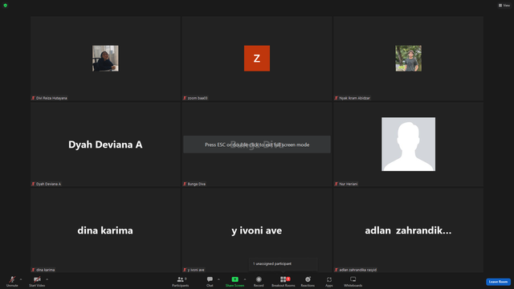Select the dina karima video tile
The image size is (514, 289).
pos(105,230)
